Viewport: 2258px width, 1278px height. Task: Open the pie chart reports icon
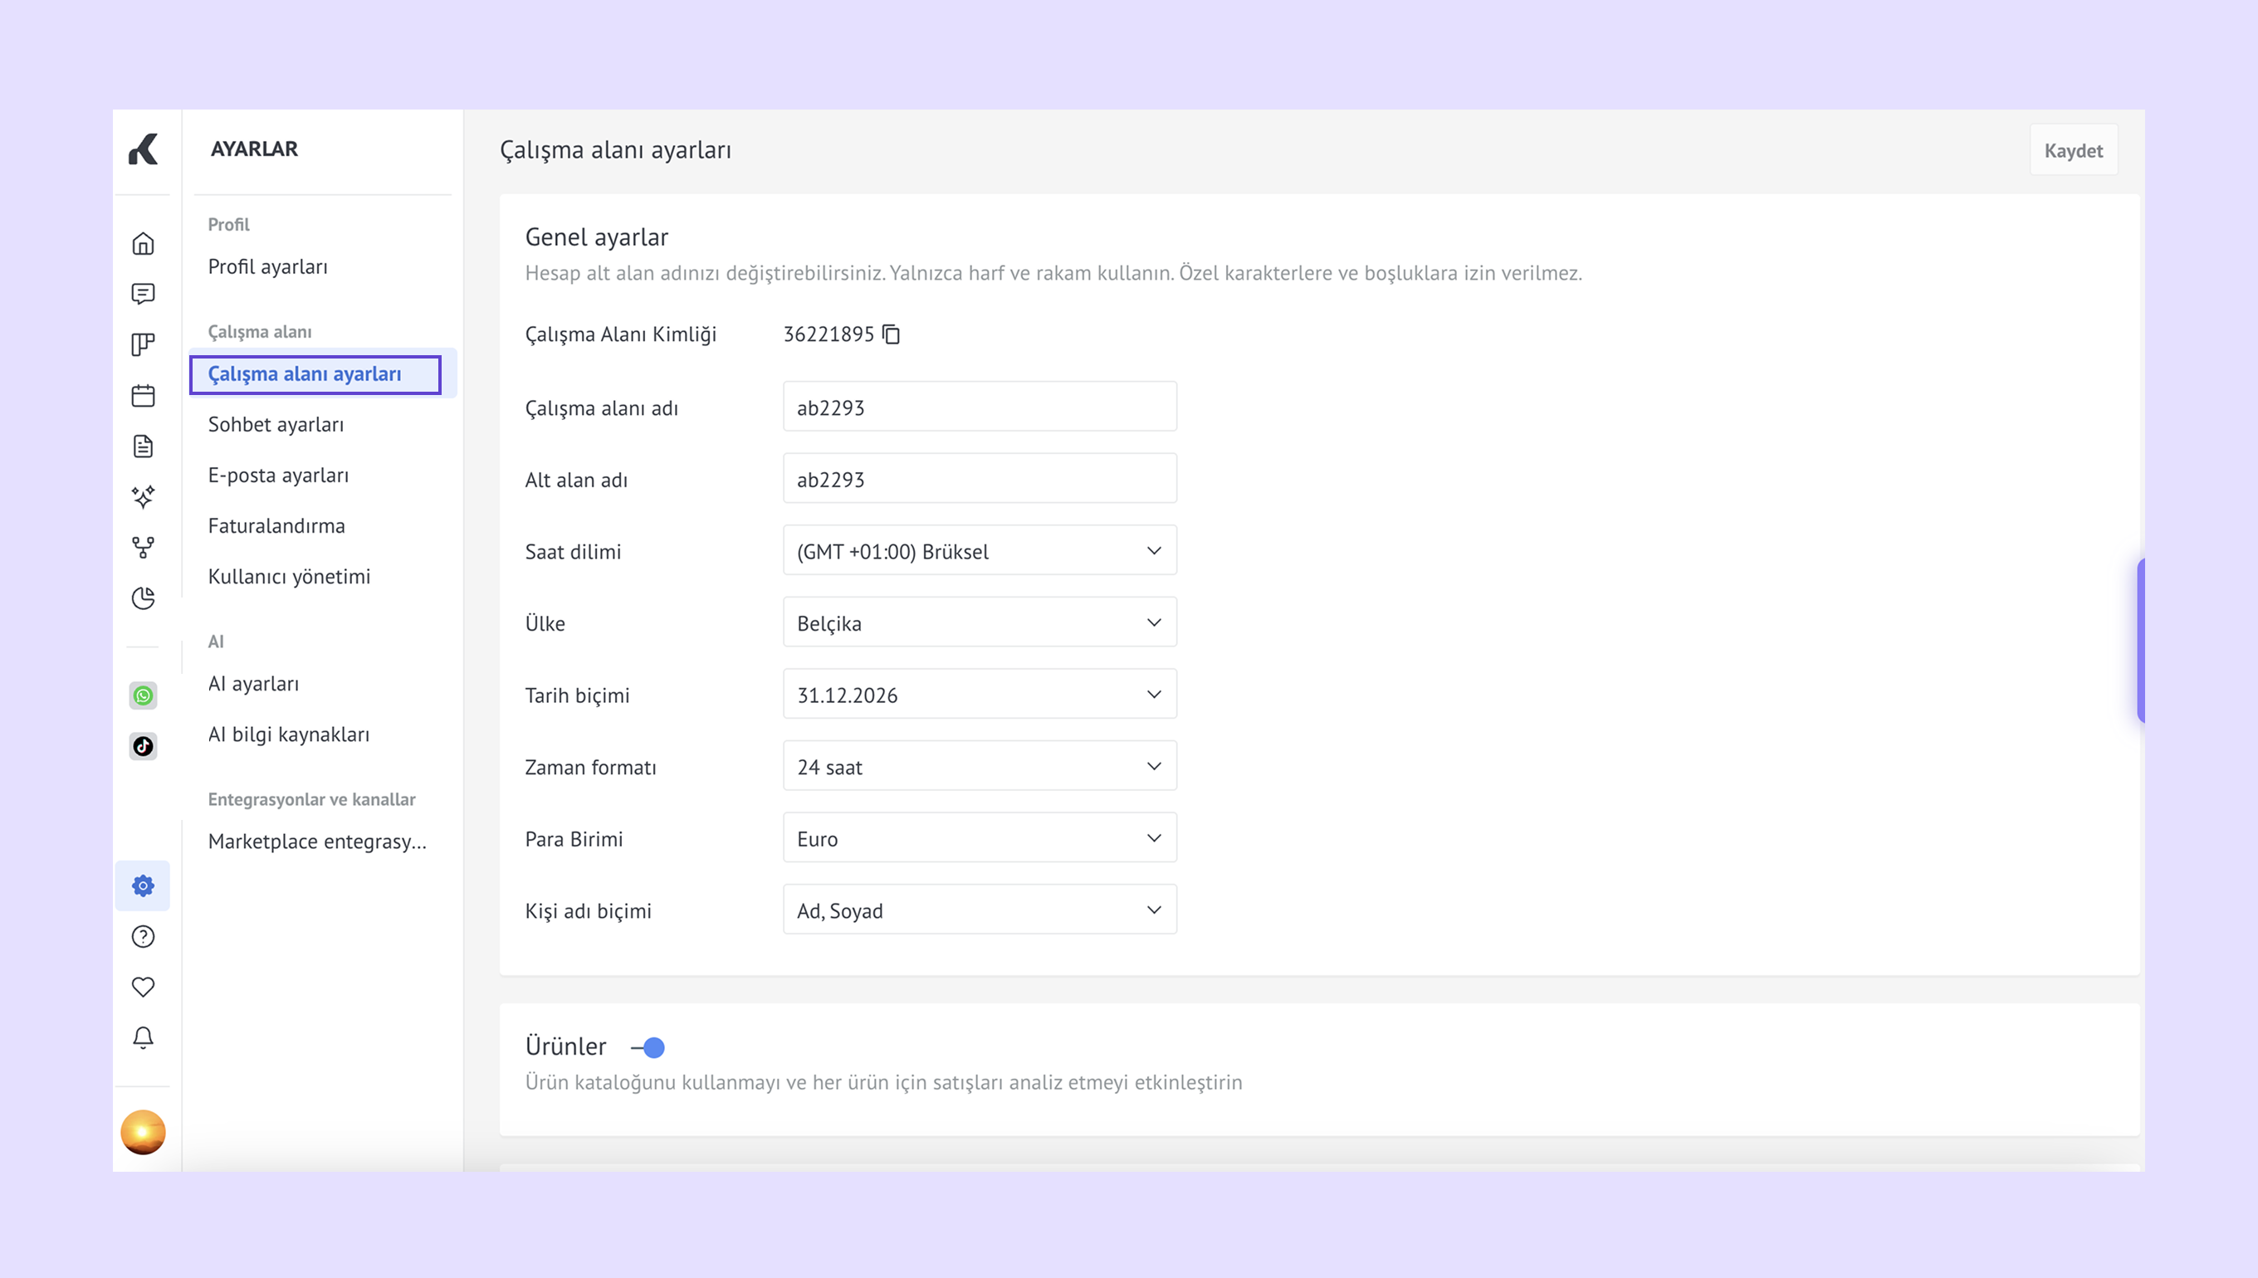pos(143,598)
